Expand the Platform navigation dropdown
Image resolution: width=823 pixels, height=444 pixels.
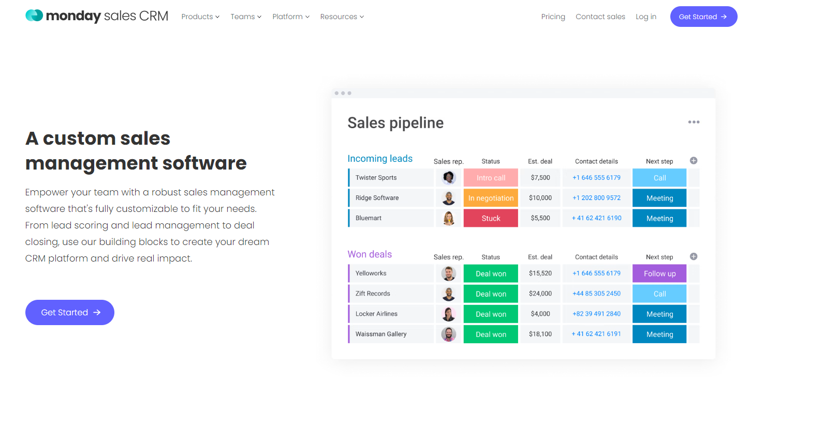[291, 17]
